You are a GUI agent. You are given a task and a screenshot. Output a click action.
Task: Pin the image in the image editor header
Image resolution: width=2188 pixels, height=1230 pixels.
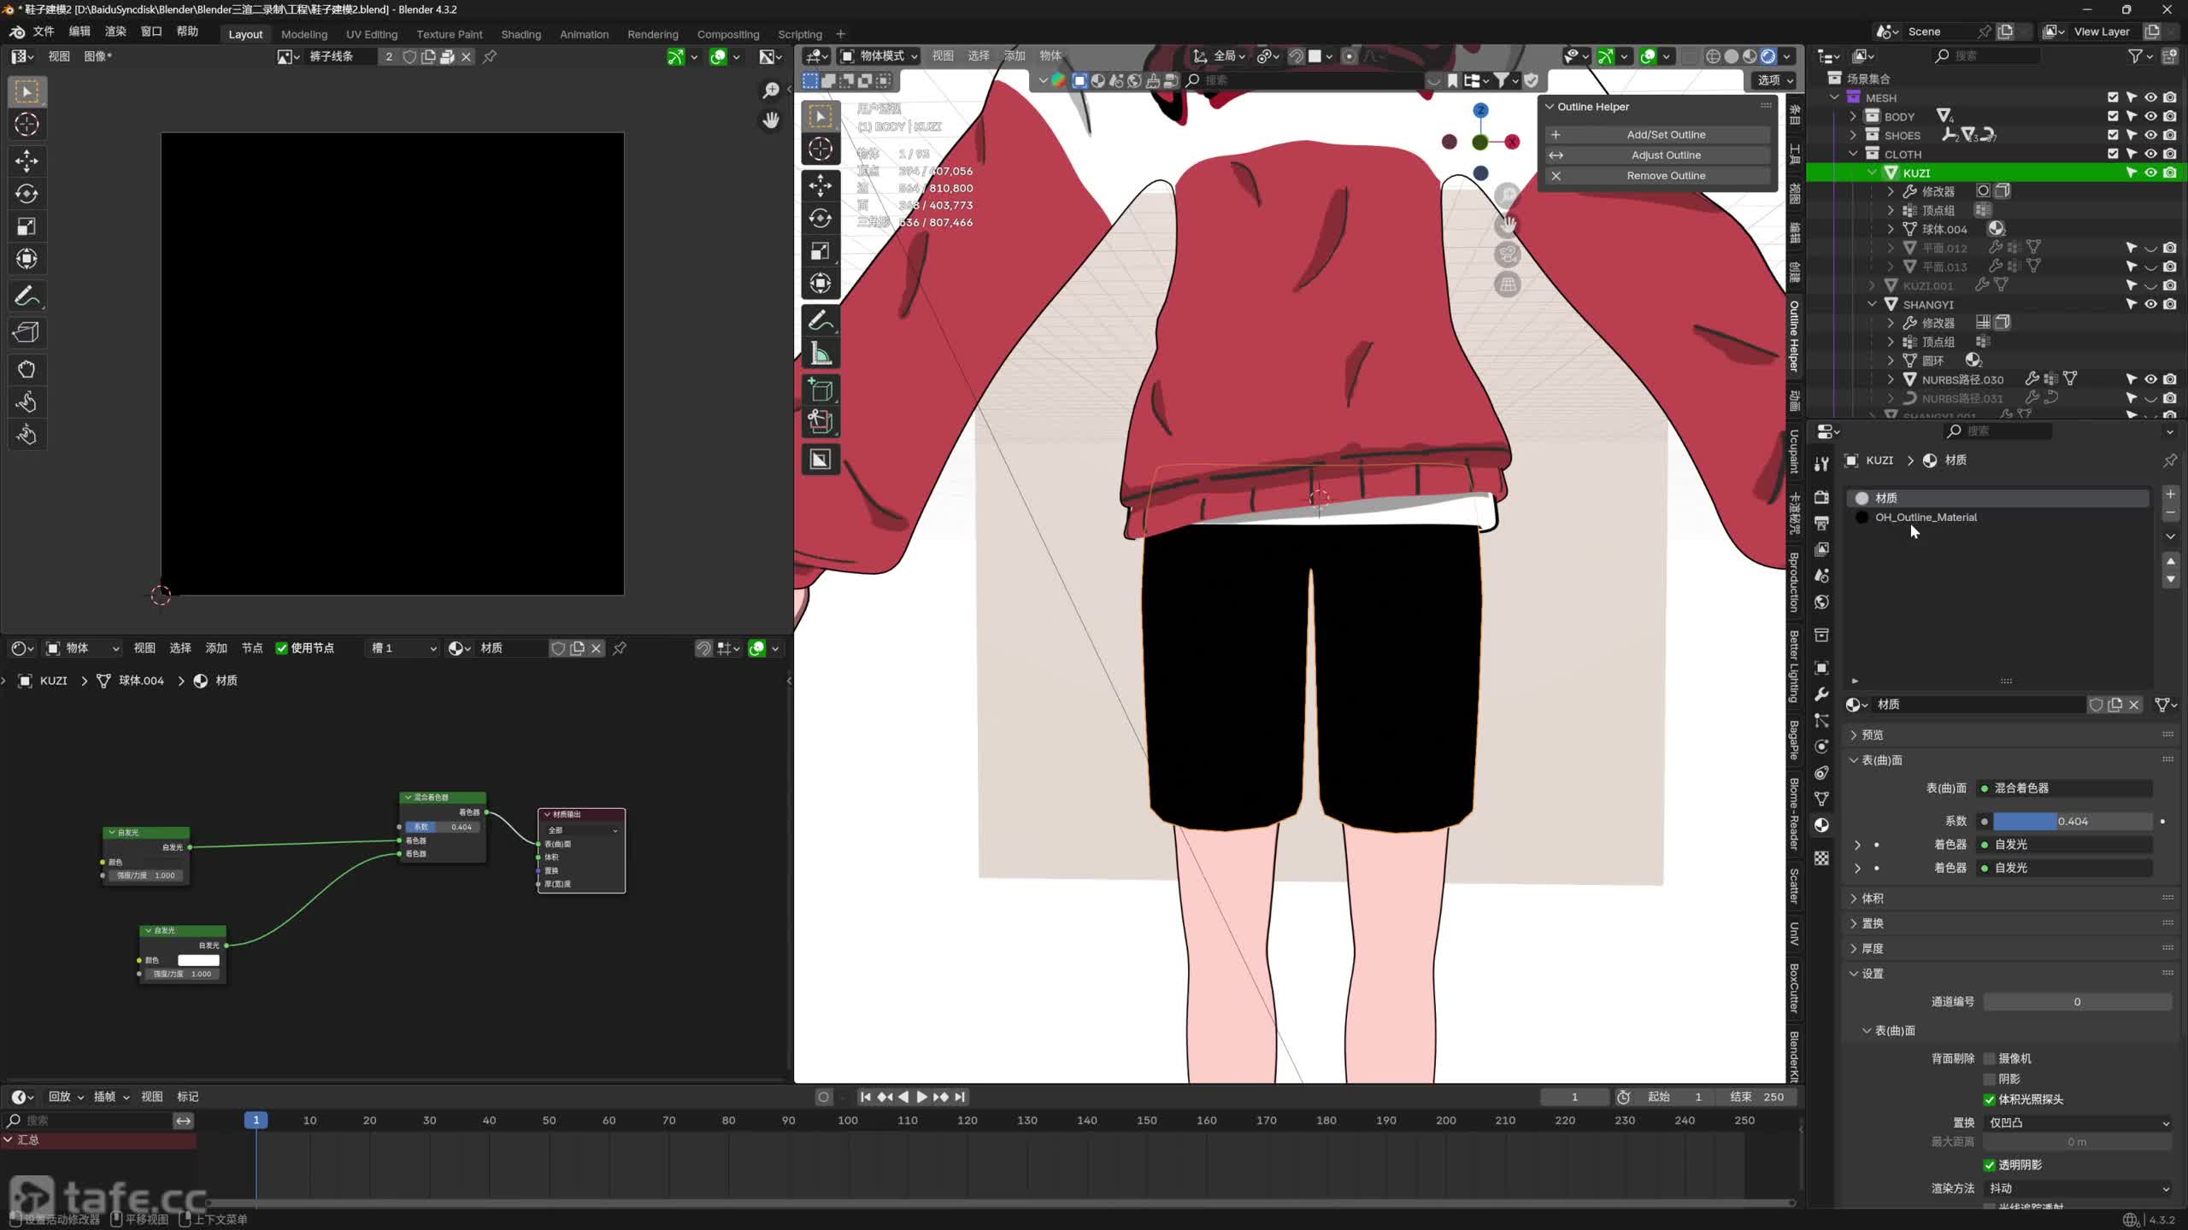pyautogui.click(x=490, y=56)
